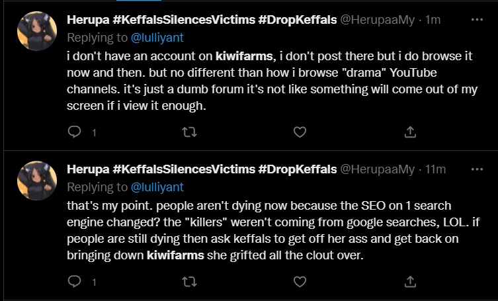
Task: Click the @HerupaaMy handle on second tweet
Action: [377, 170]
